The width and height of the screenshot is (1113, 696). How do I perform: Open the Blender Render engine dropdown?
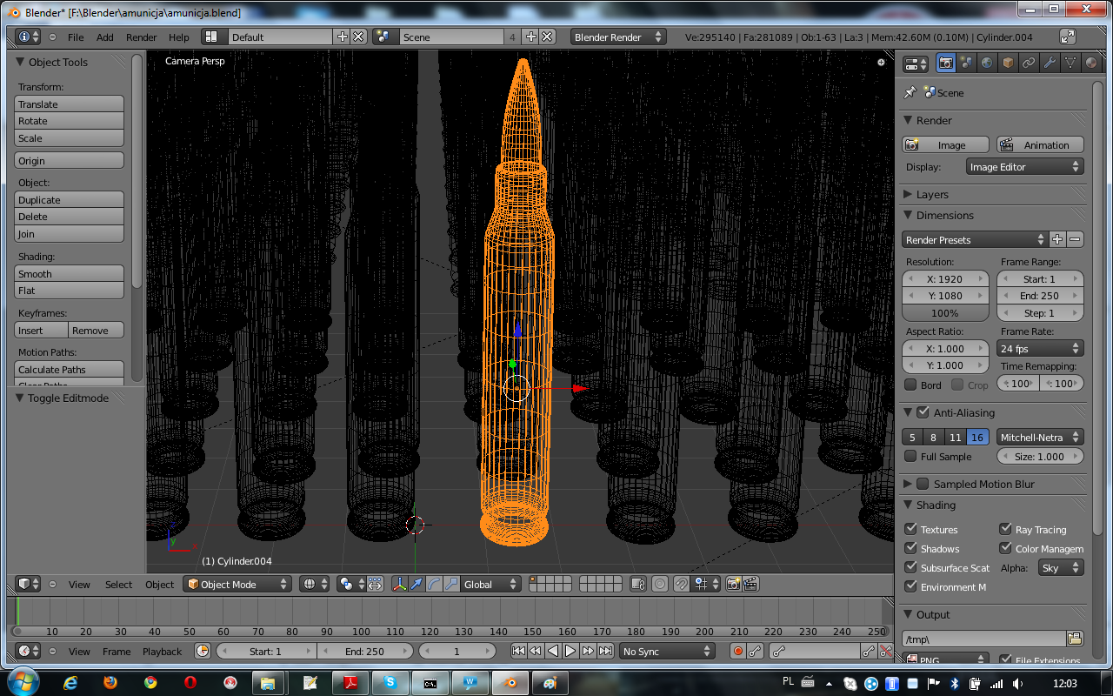tap(618, 37)
